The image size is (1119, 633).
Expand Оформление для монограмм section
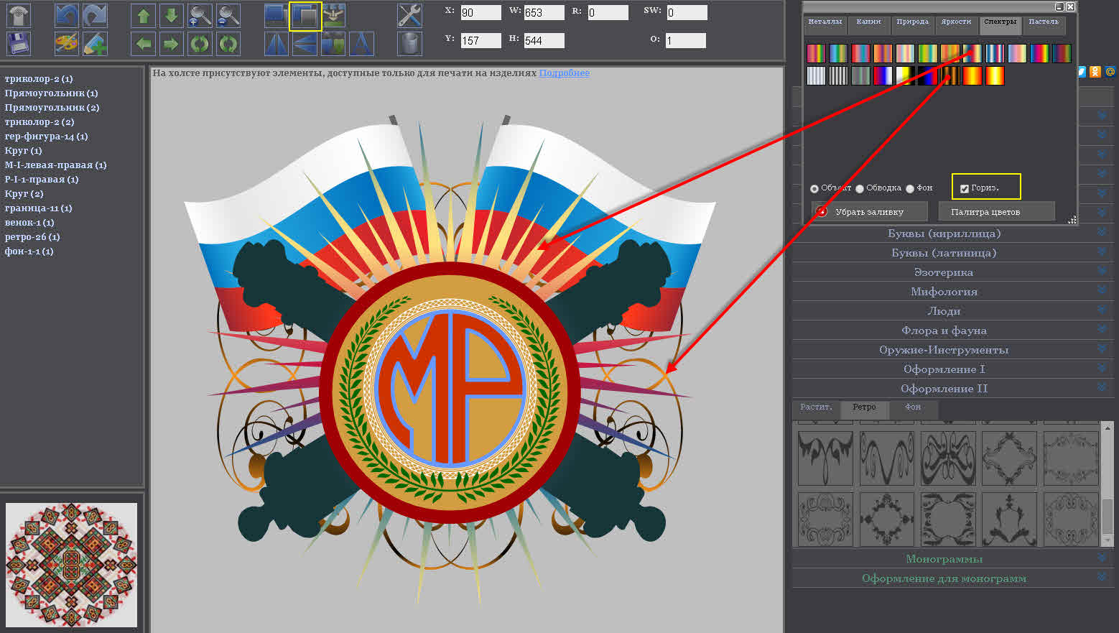pos(952,578)
